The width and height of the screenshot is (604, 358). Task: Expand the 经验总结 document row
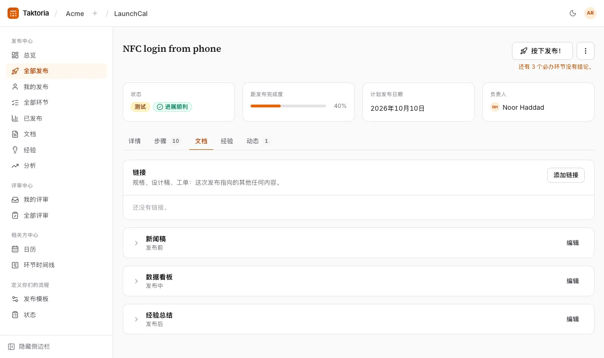[136, 319]
